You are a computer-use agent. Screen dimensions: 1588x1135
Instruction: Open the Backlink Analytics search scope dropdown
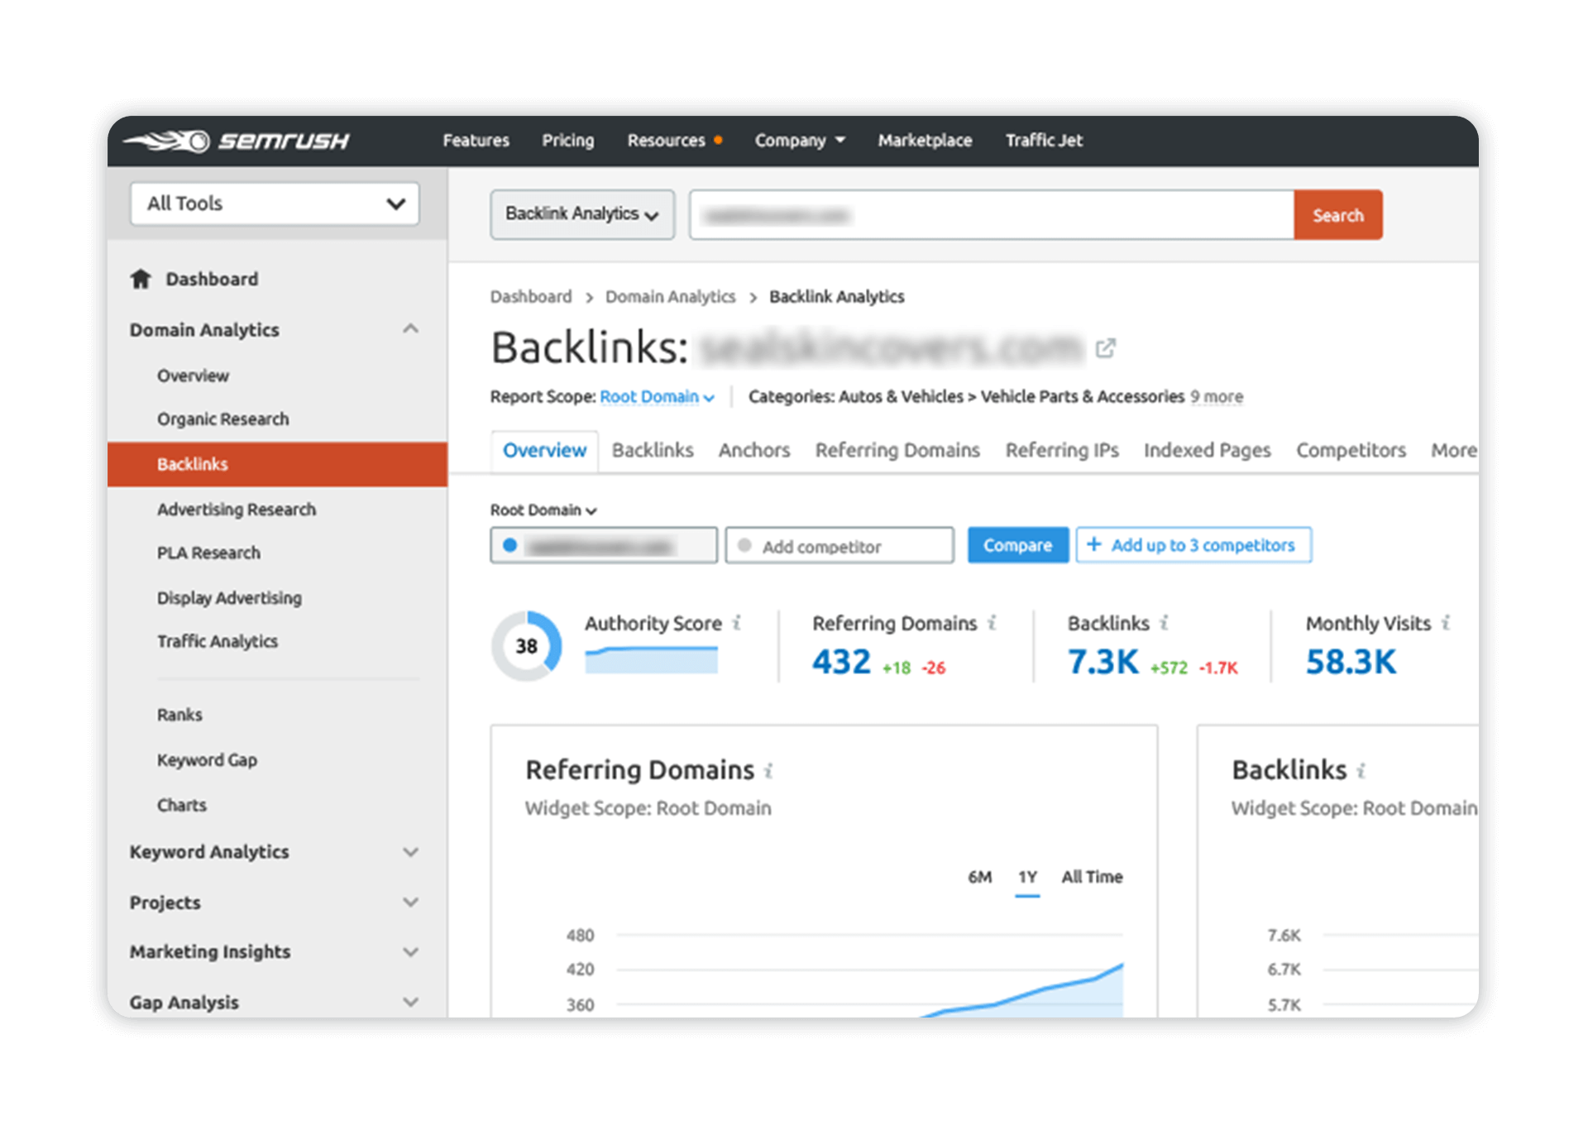(x=582, y=214)
